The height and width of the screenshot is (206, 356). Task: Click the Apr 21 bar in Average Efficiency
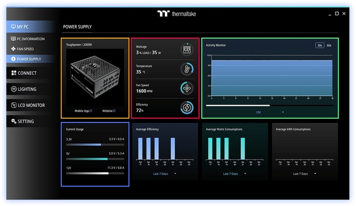173,148
